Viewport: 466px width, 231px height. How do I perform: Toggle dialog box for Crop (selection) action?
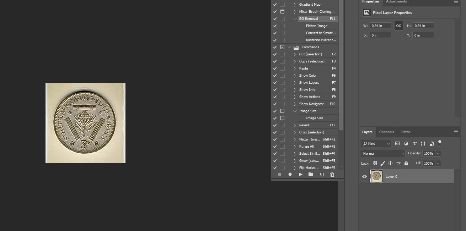[283, 132]
